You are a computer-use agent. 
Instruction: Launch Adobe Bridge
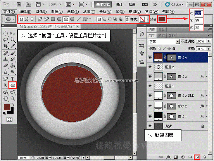19,5
